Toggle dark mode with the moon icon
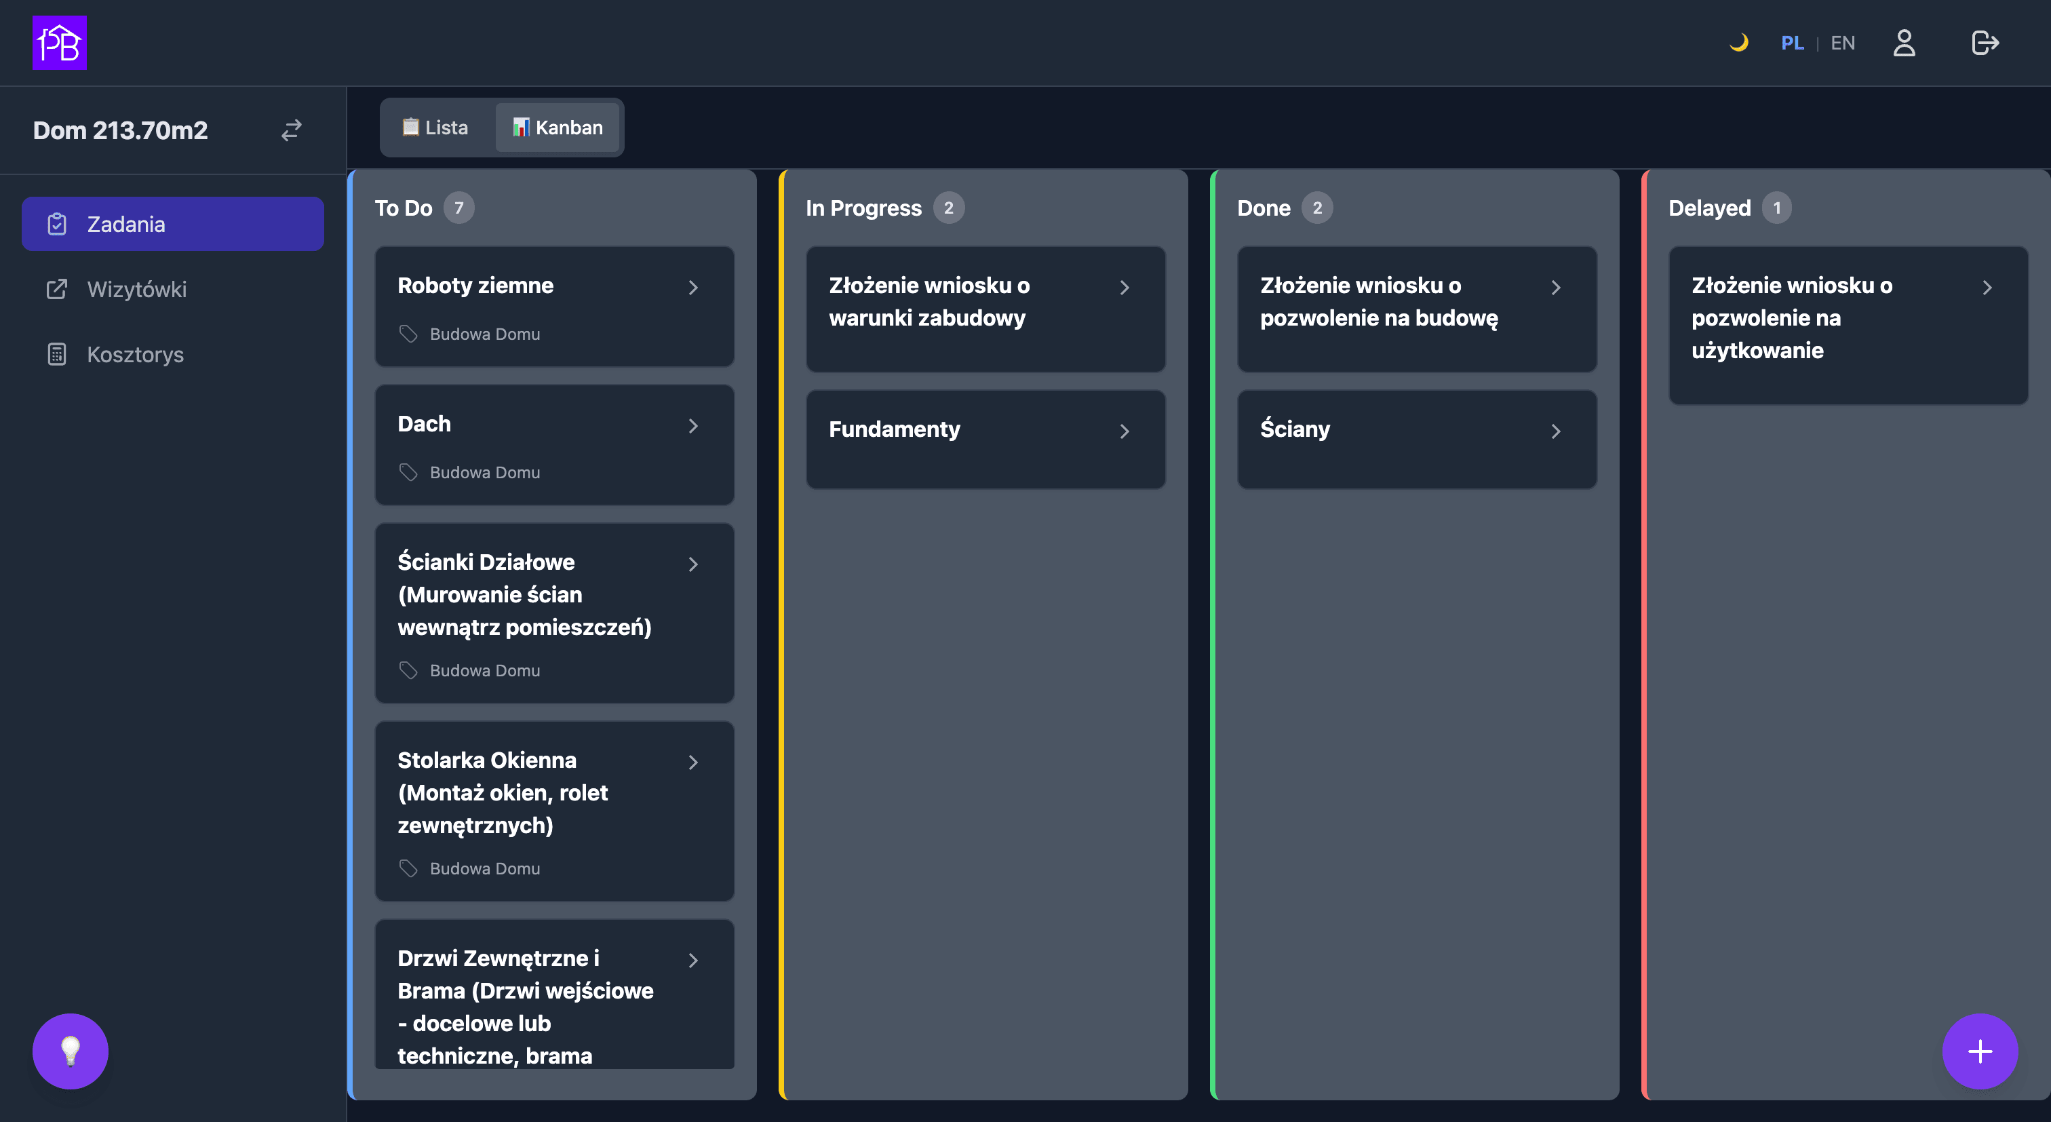The height and width of the screenshot is (1122, 2051). point(1740,42)
